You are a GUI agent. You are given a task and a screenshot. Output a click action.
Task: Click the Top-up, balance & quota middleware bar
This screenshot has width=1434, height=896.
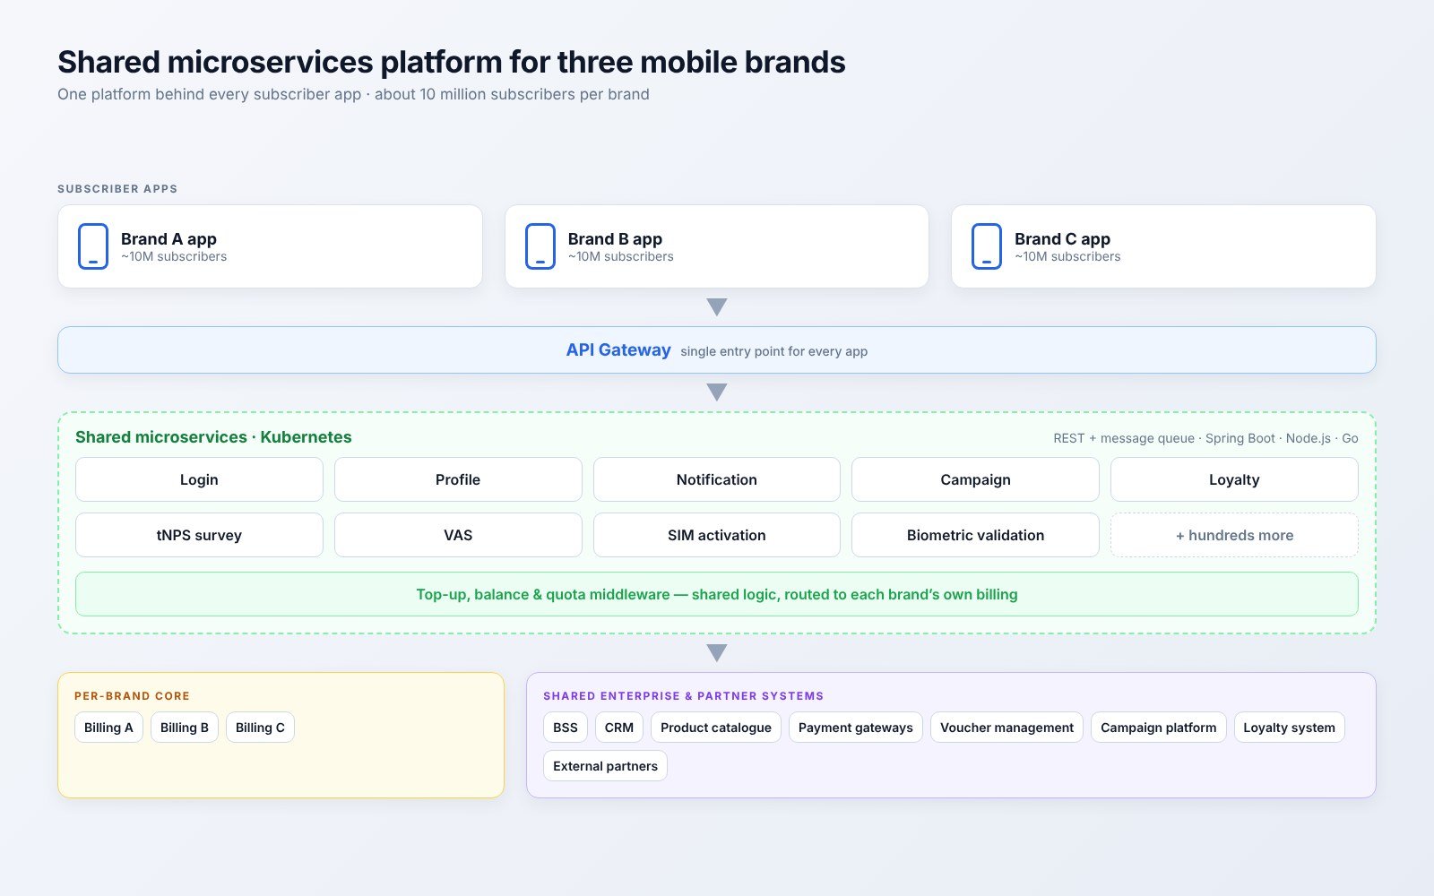[717, 594]
